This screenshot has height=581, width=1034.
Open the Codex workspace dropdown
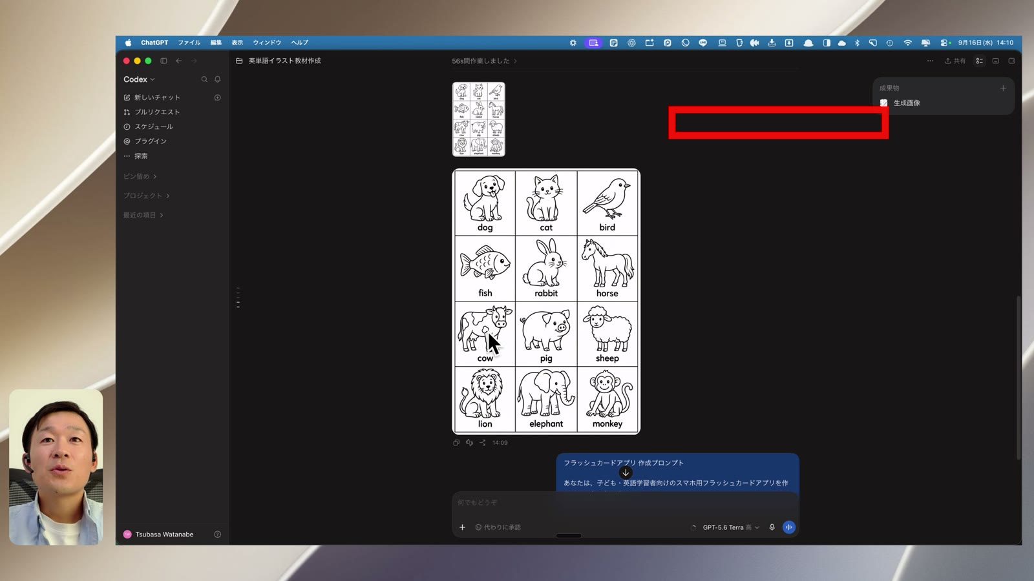click(x=139, y=79)
